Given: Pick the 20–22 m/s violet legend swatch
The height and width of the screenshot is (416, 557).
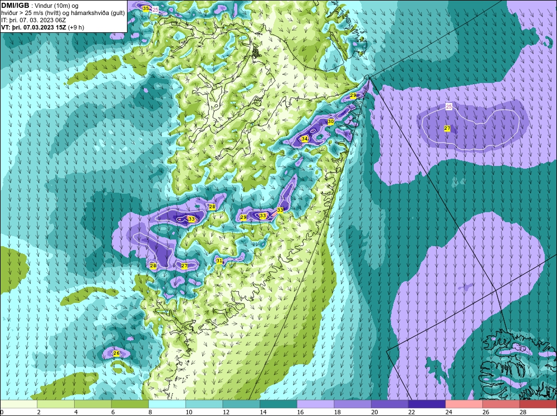Looking at the screenshot, I should (x=389, y=404).
